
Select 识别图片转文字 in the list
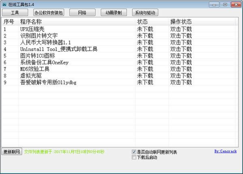(x=119, y=36)
